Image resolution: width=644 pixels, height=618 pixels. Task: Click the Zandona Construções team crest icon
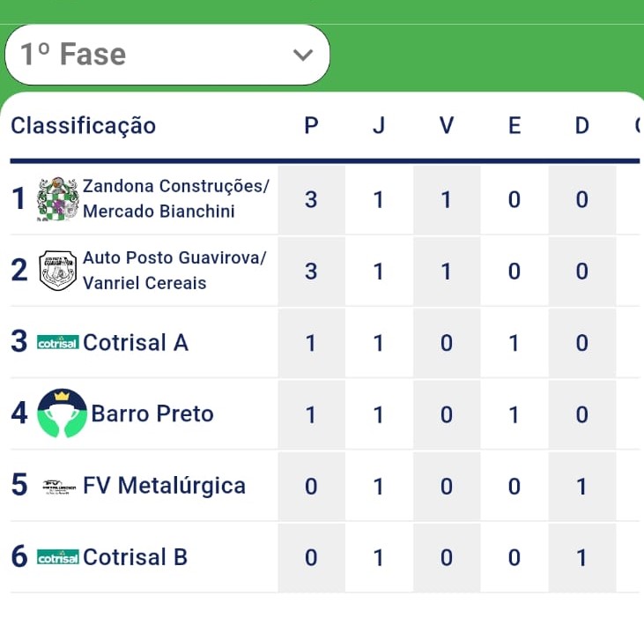(58, 199)
